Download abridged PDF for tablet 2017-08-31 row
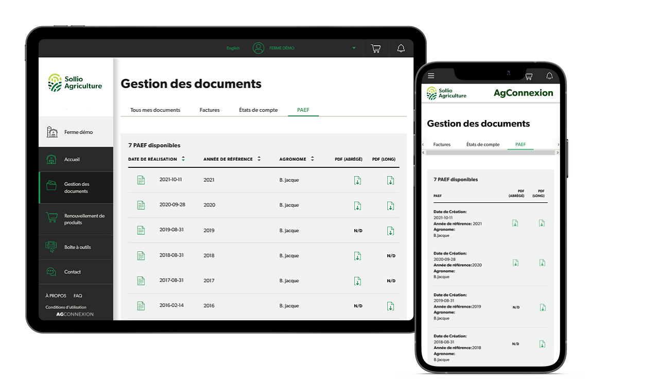 pos(358,281)
